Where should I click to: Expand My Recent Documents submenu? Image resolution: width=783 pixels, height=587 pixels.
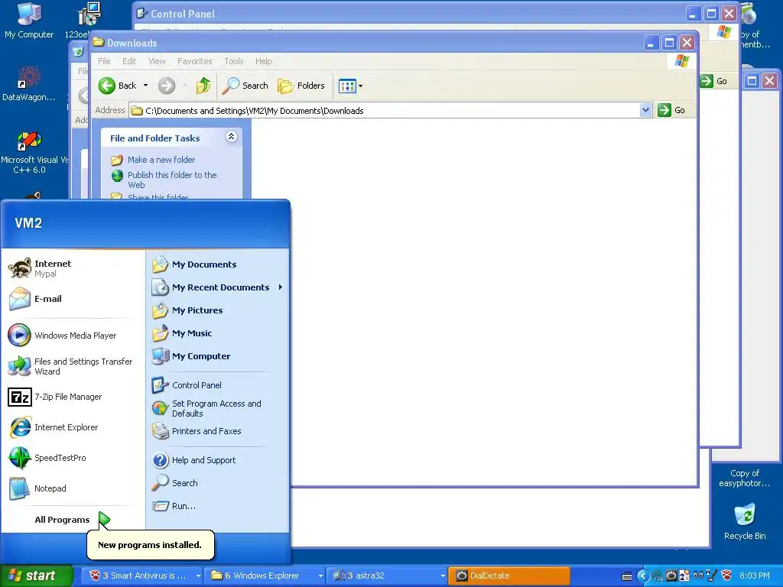(217, 287)
